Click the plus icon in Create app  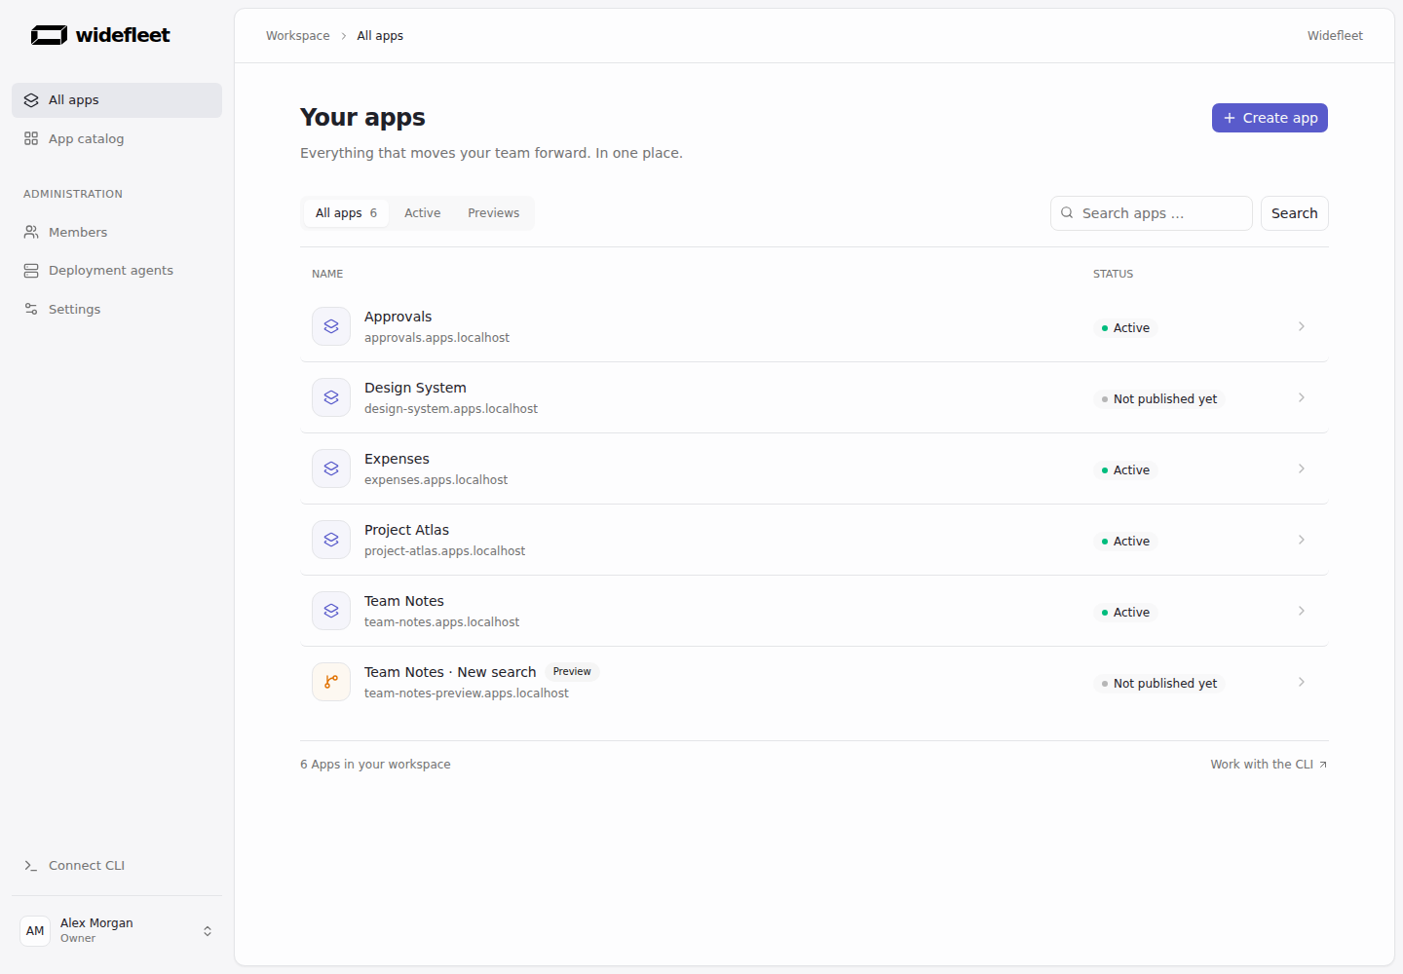click(x=1230, y=118)
